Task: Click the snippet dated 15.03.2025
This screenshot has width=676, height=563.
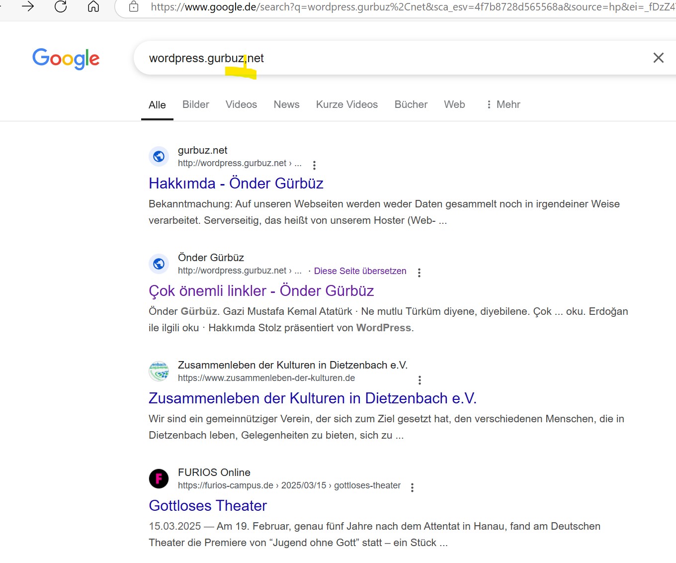Action: 374,535
